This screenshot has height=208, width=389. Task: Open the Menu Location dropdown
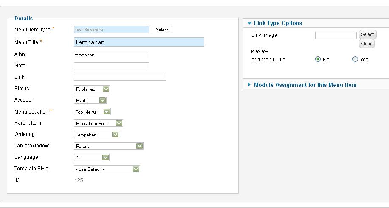92,112
